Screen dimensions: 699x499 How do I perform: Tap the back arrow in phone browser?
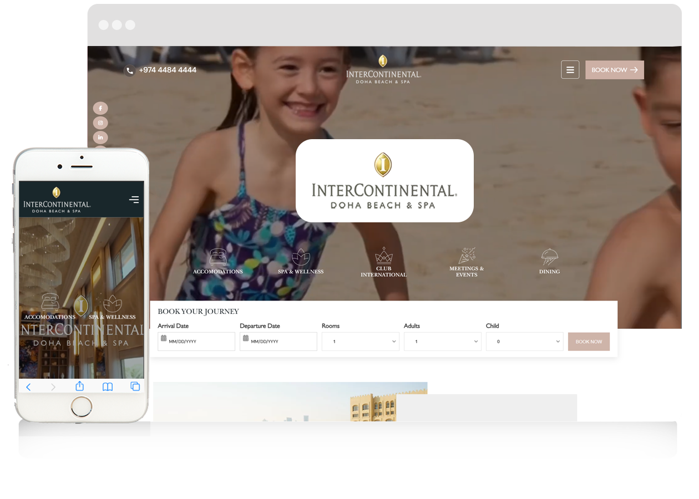coord(29,386)
